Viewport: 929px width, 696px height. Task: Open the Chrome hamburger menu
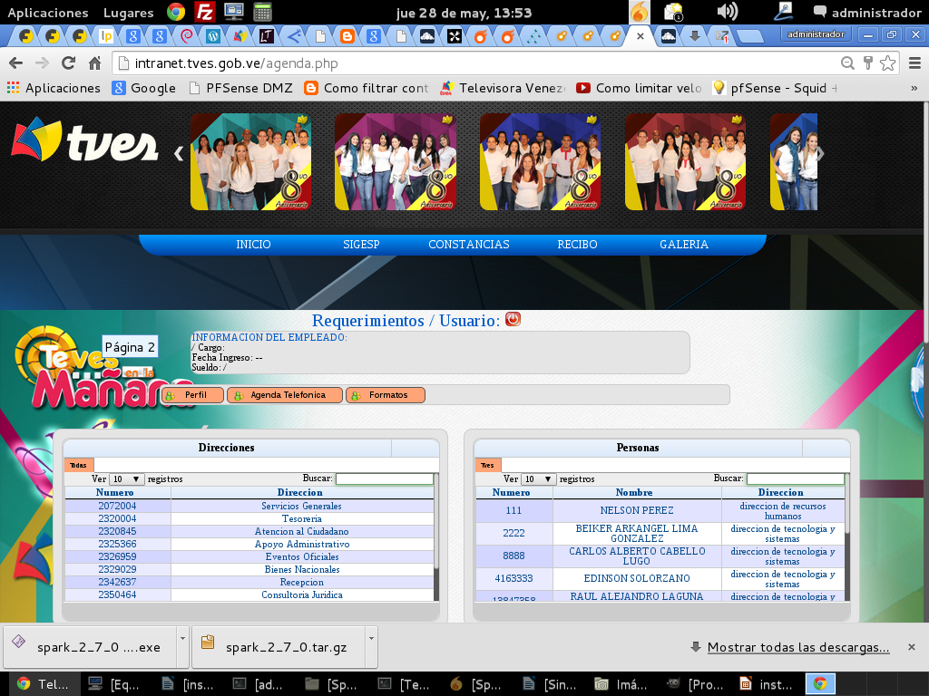pos(911,63)
